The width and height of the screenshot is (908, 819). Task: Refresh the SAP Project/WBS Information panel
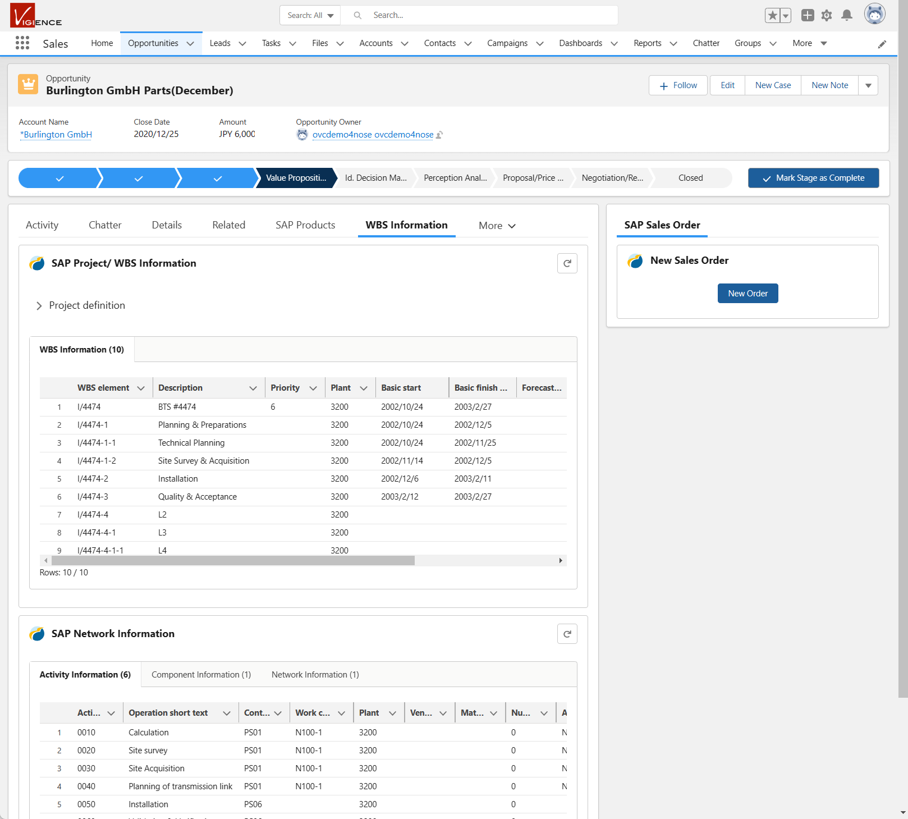pos(567,263)
